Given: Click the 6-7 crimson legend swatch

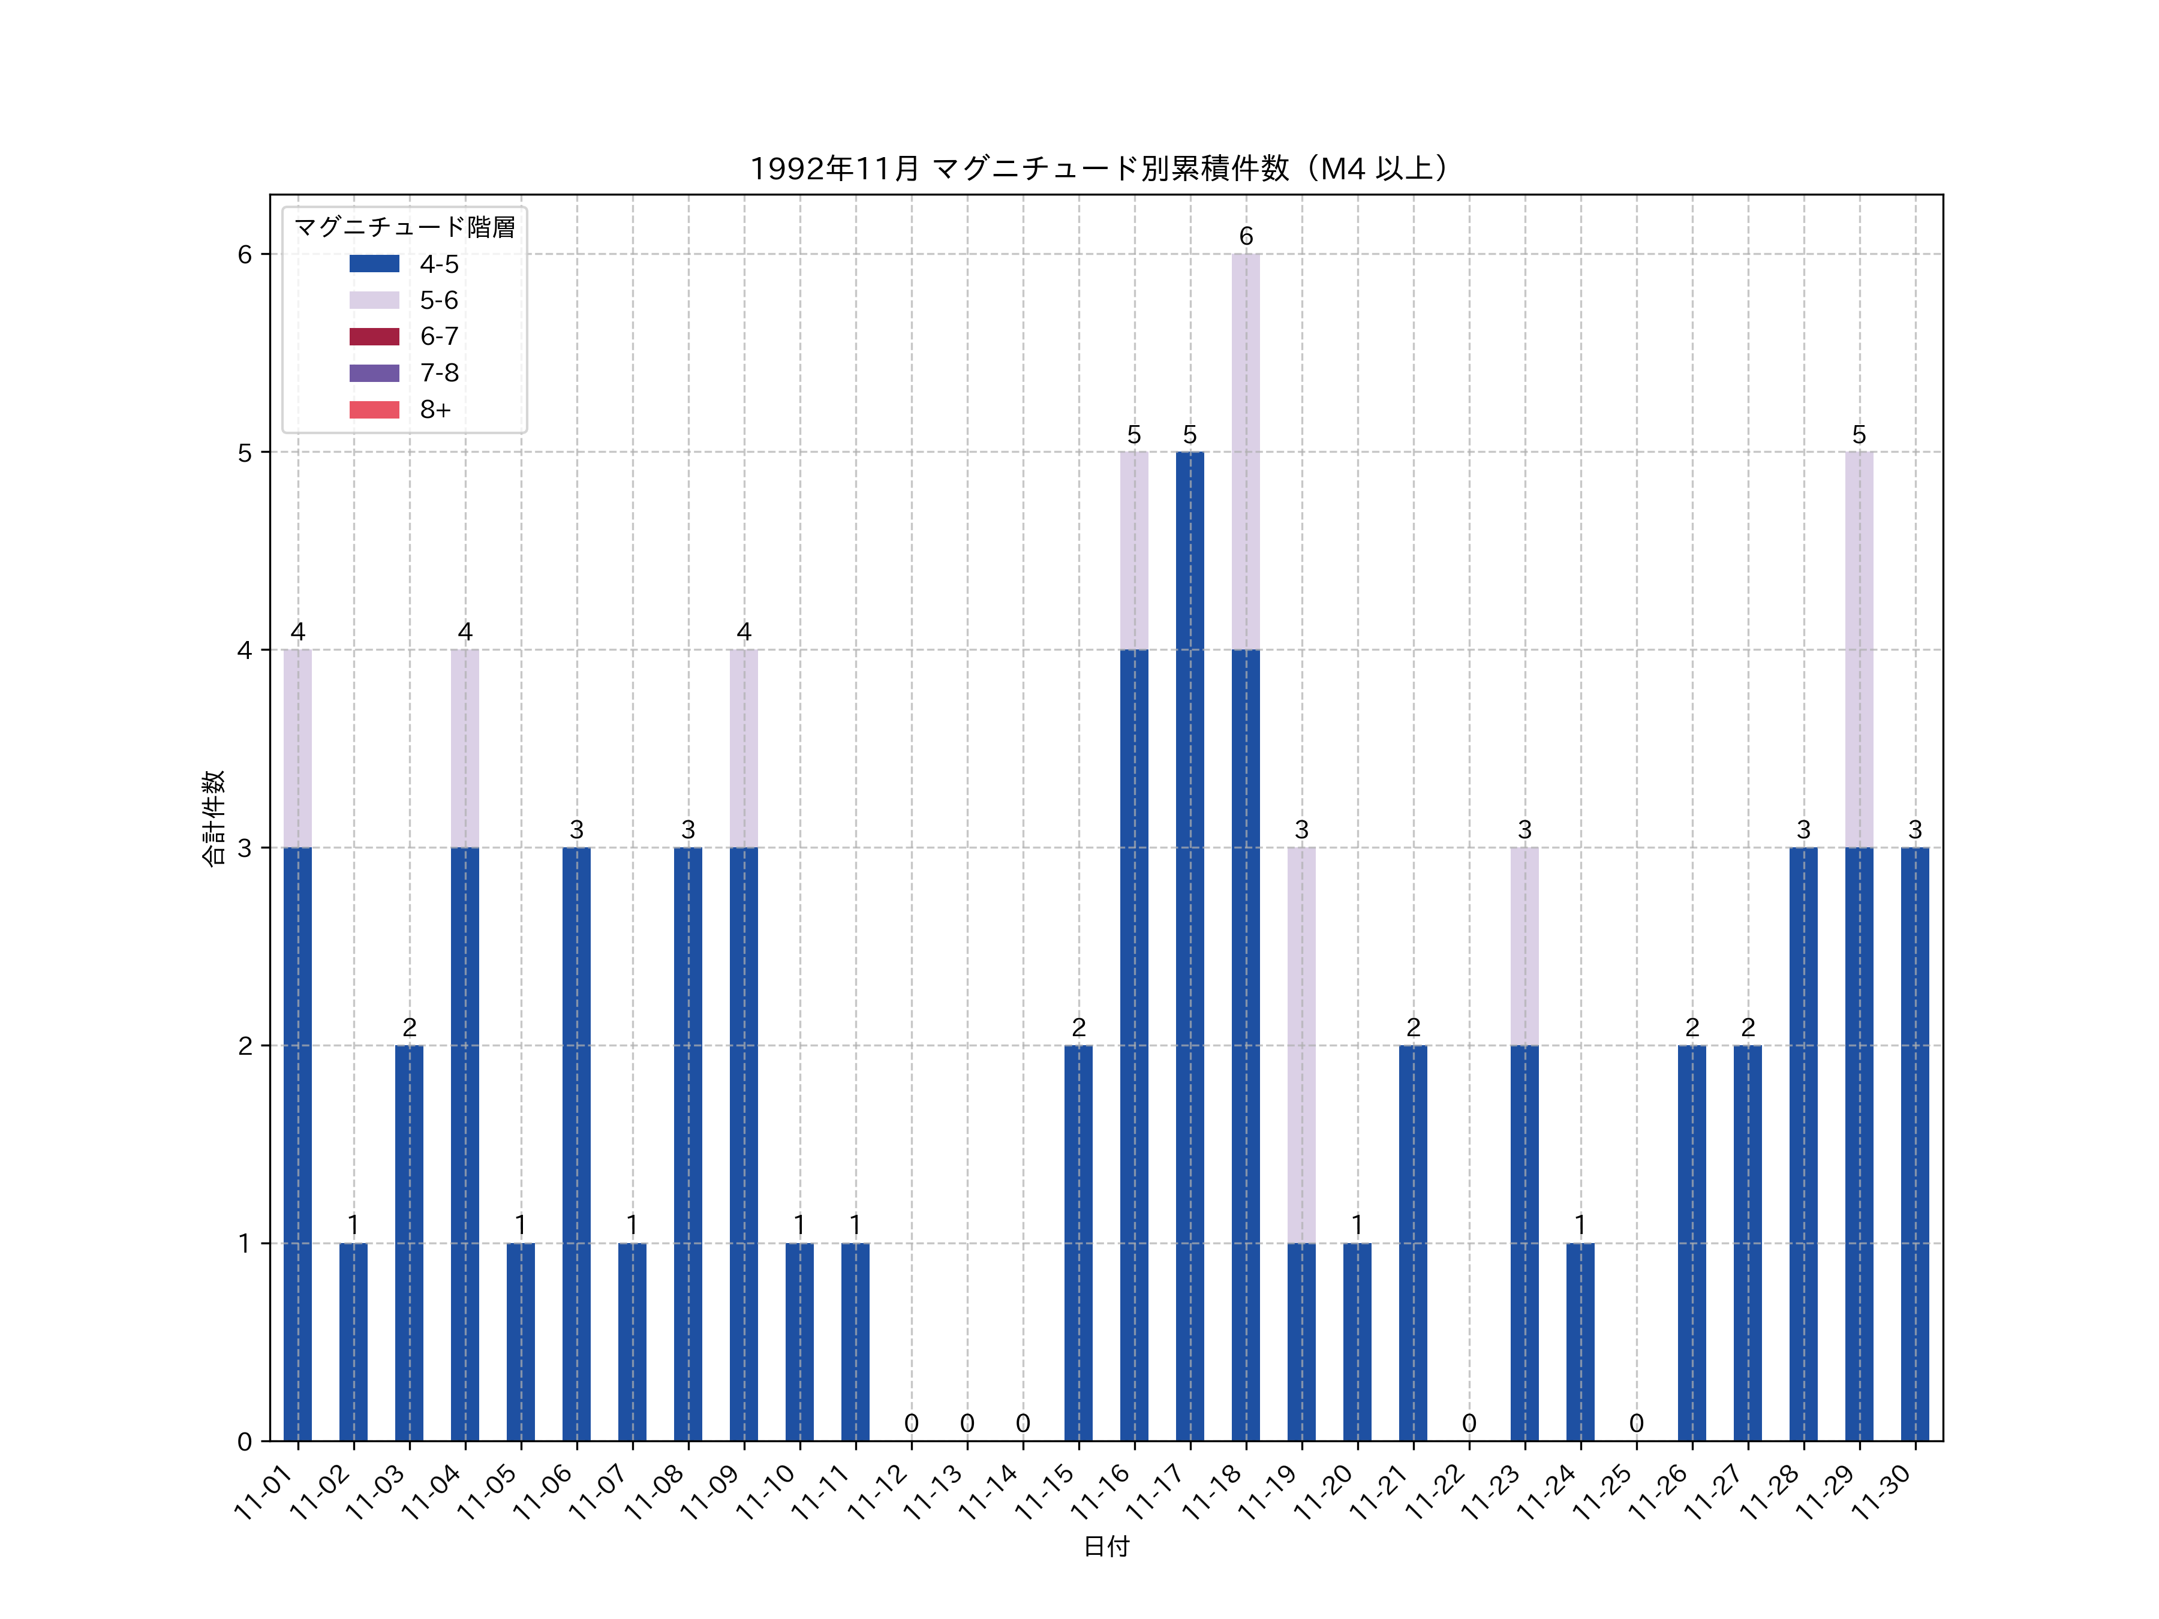Looking at the screenshot, I should click(374, 336).
